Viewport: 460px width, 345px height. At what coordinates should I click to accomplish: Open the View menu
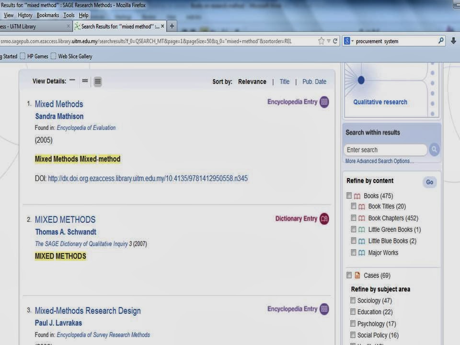click(x=9, y=15)
